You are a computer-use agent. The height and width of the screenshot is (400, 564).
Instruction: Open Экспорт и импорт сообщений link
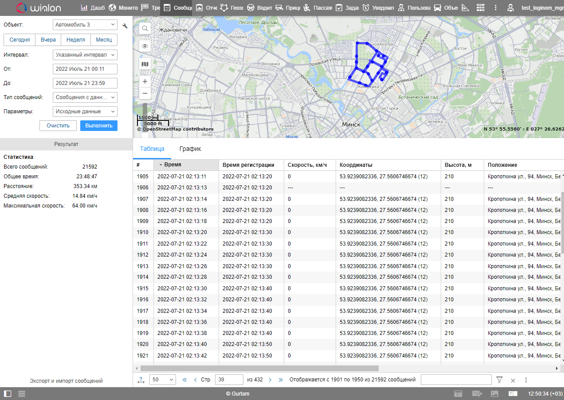tap(66, 381)
